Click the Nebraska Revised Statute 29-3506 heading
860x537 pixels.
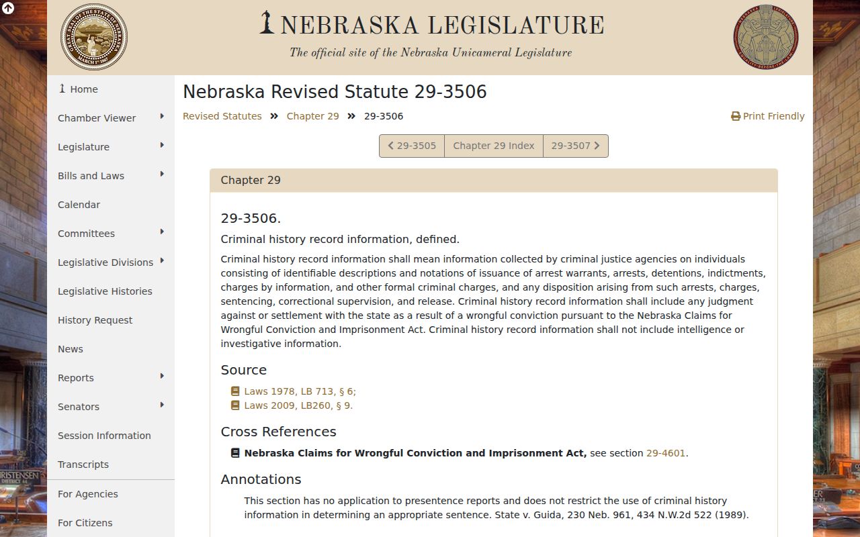pos(335,92)
